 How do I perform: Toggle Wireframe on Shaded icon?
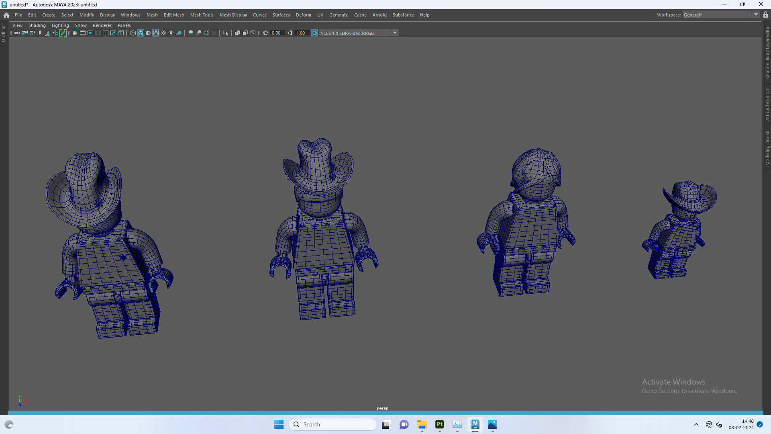156,33
